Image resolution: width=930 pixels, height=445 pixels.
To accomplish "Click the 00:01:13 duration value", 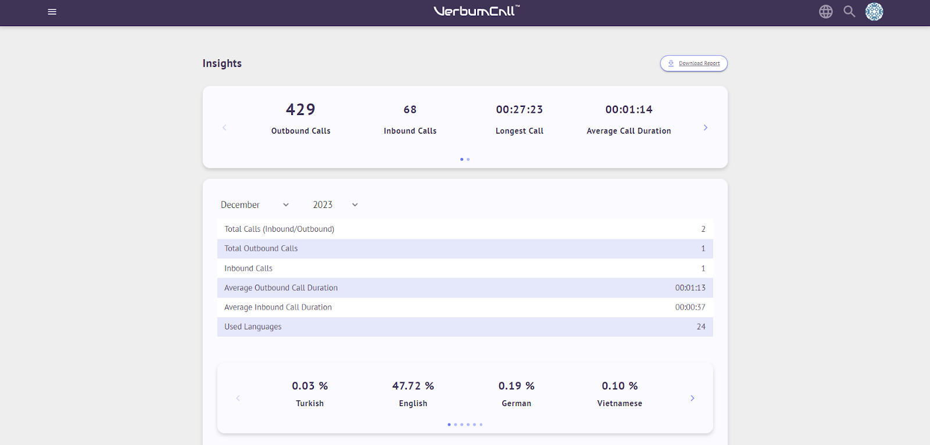I will pyautogui.click(x=690, y=288).
